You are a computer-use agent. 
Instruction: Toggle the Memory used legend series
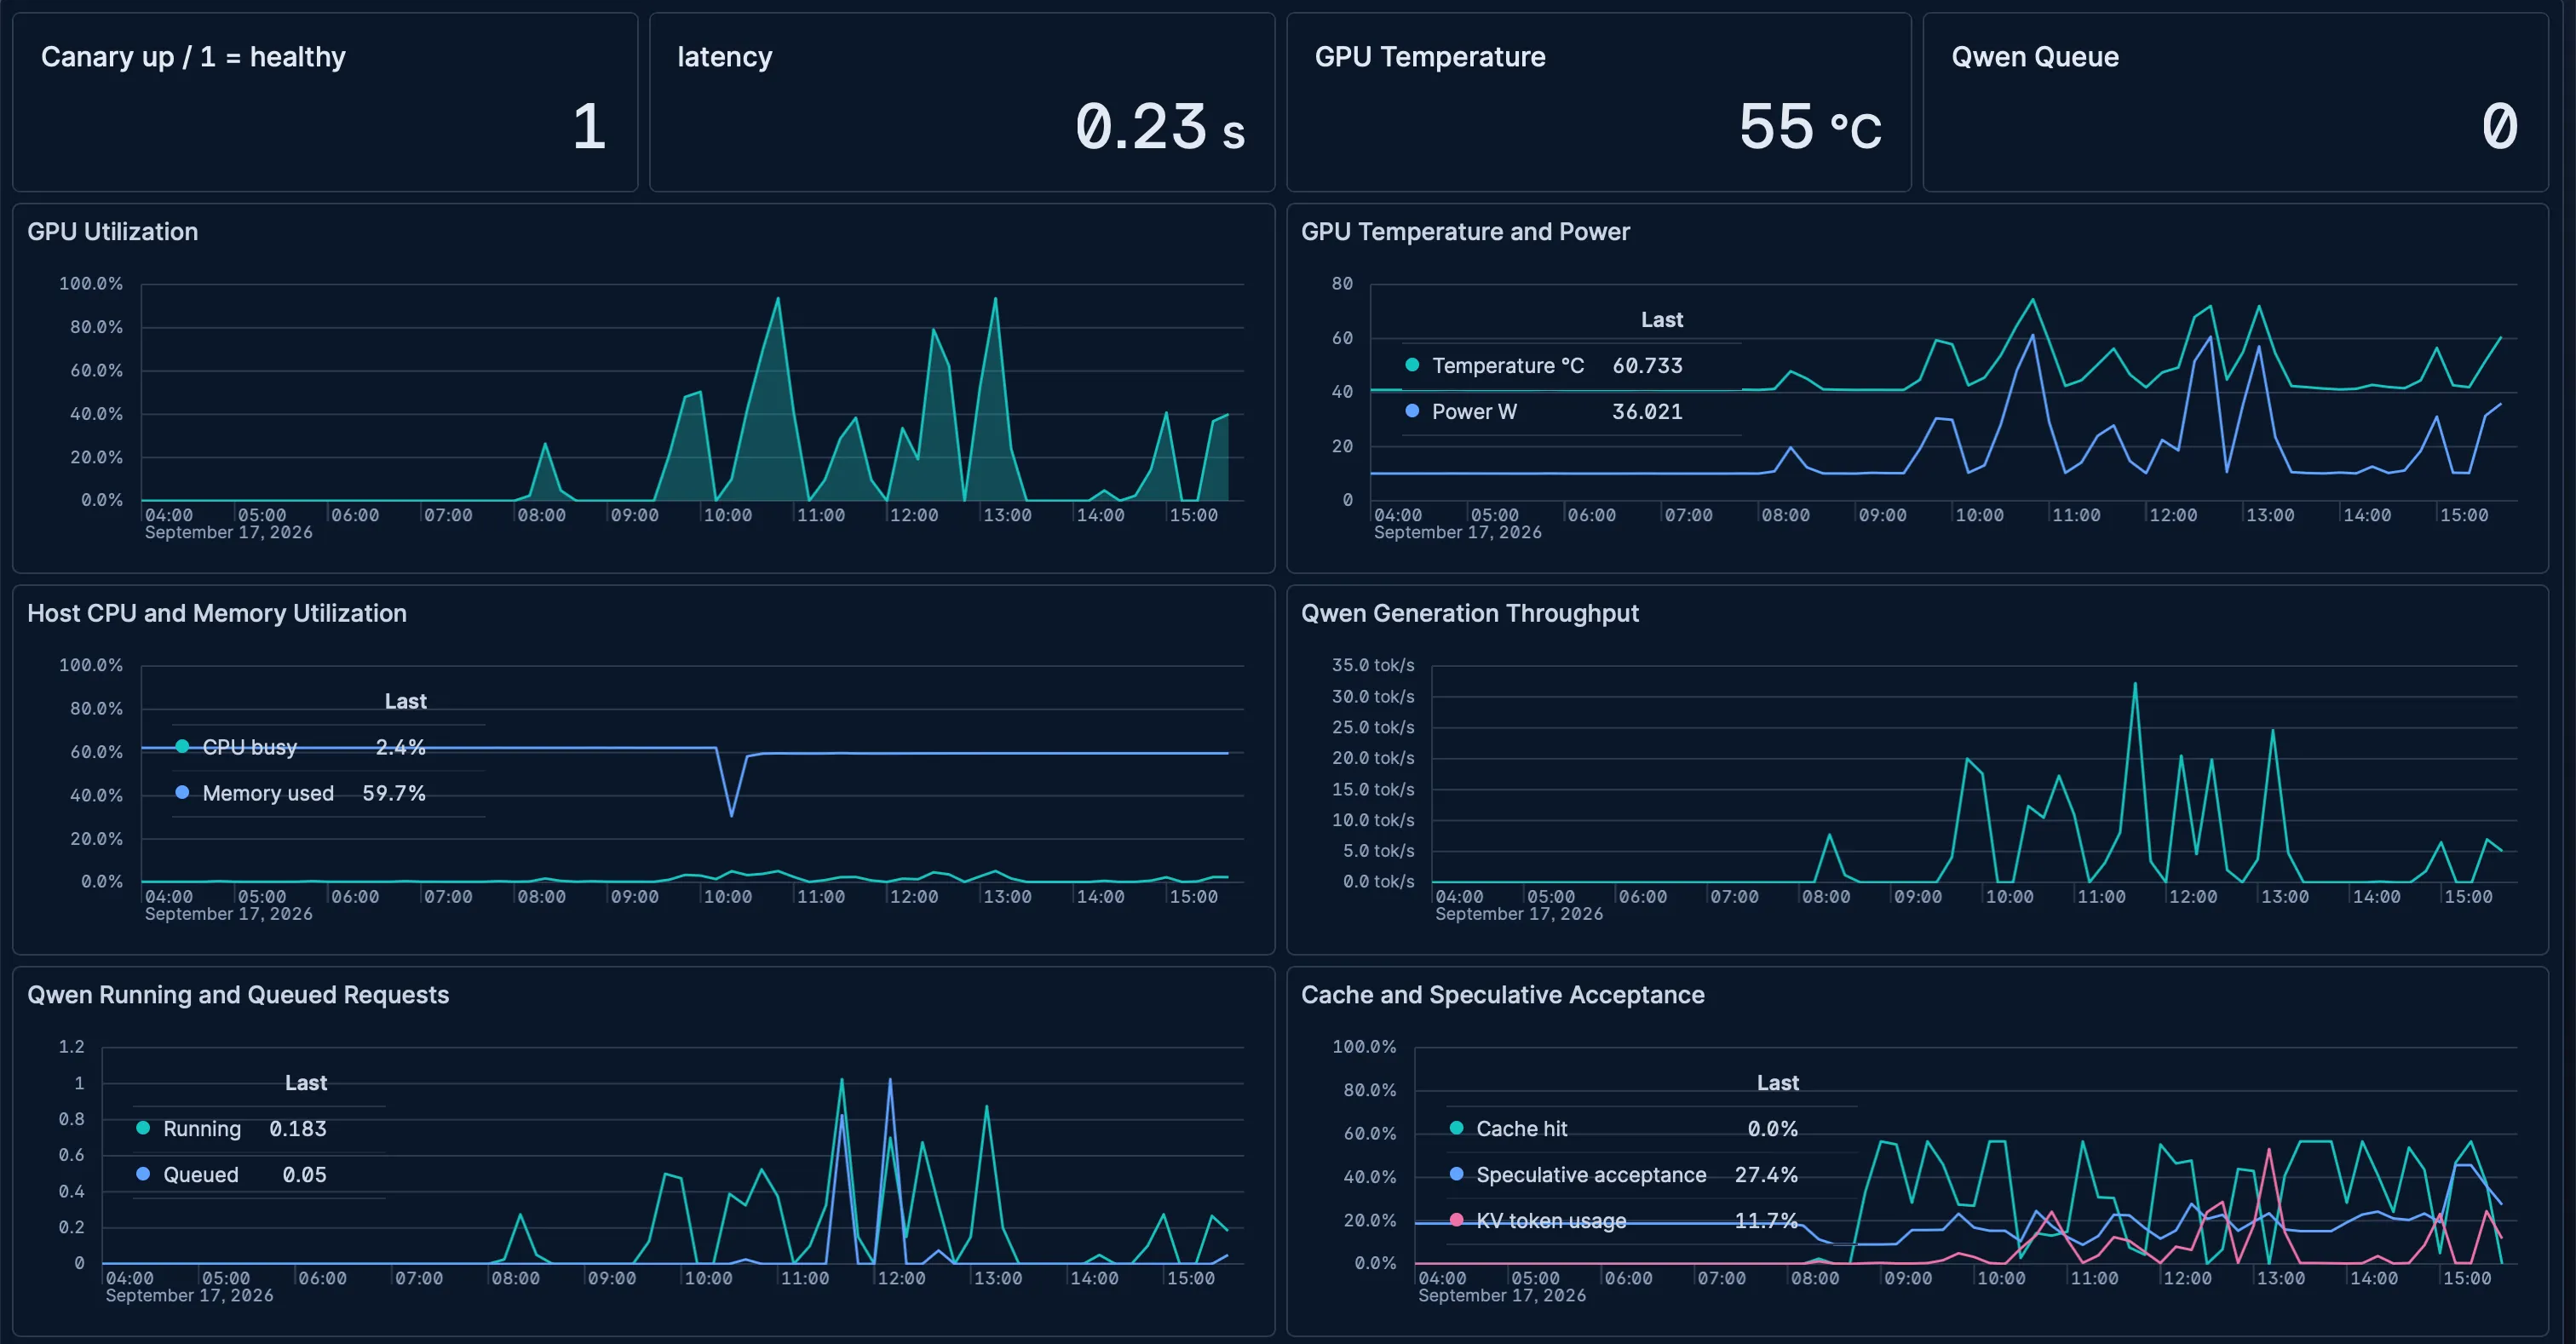point(268,793)
